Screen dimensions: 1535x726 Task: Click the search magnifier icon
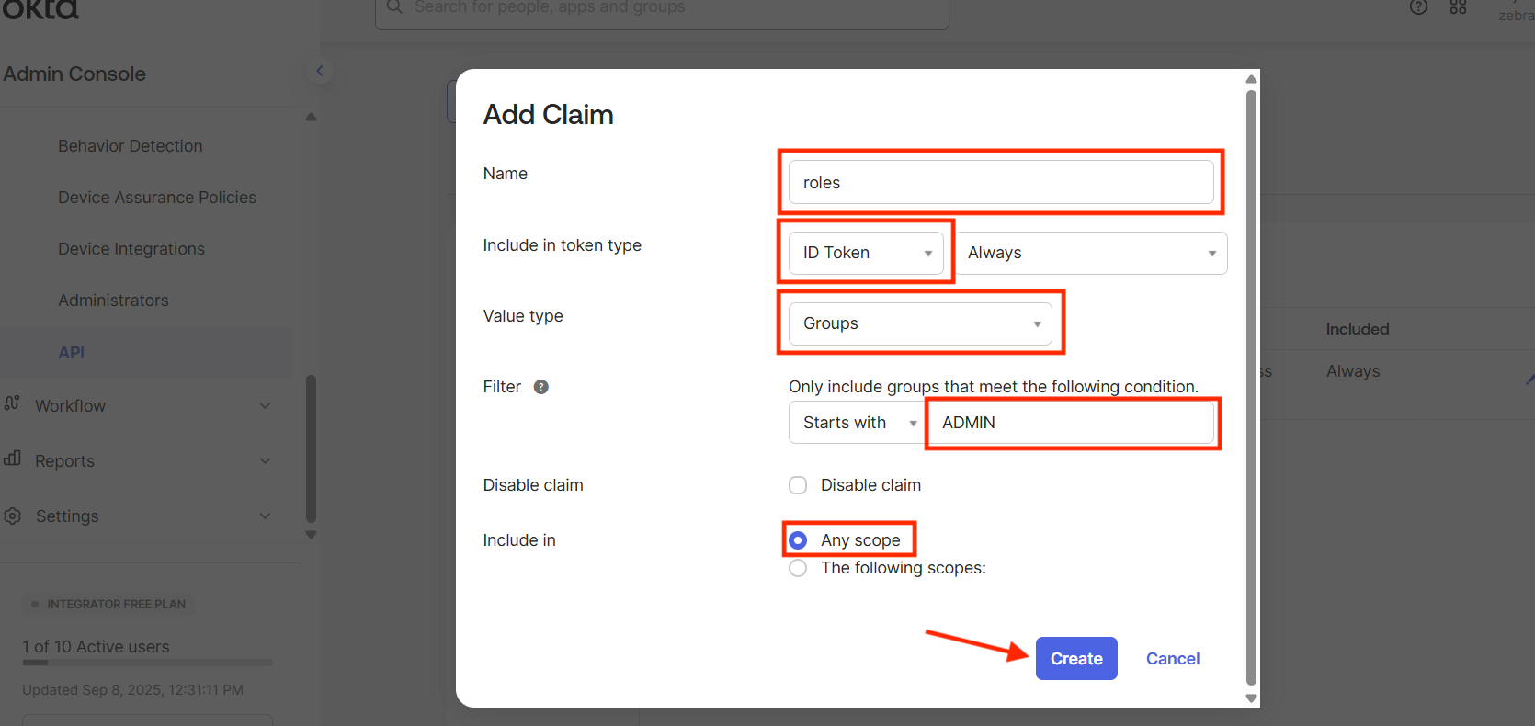click(394, 7)
